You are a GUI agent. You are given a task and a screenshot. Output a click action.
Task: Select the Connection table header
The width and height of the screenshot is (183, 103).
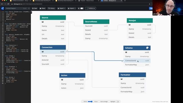[53, 47]
